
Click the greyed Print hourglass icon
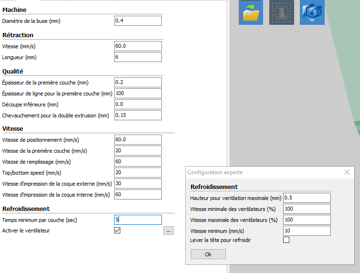pos(282,12)
